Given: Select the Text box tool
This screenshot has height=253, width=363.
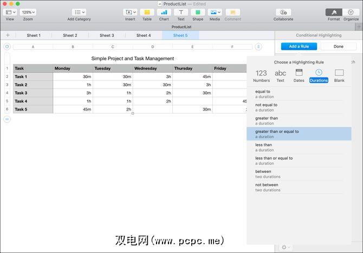Looking at the screenshot, I should [x=181, y=12].
